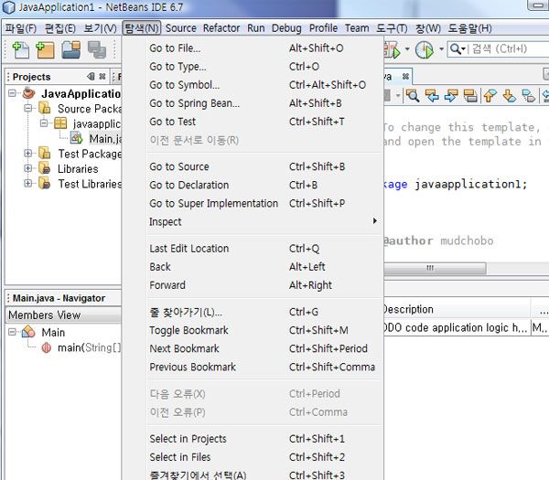Open the 파일(F) menu

21,28
